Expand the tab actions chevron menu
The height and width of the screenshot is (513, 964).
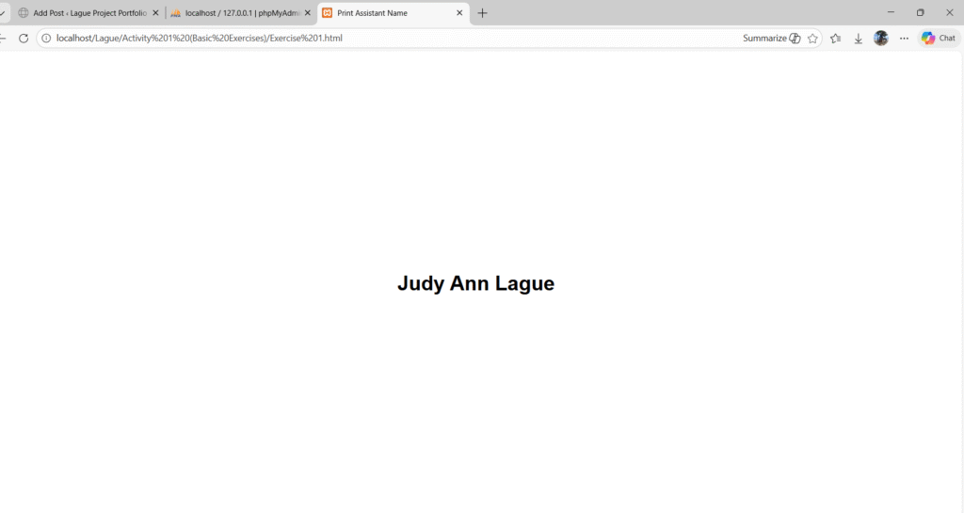coord(3,13)
